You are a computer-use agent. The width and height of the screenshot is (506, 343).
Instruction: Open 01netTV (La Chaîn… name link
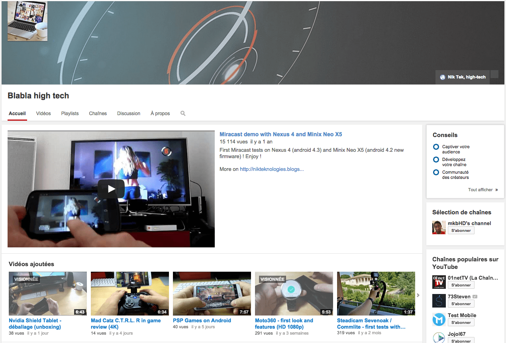pos(473,278)
